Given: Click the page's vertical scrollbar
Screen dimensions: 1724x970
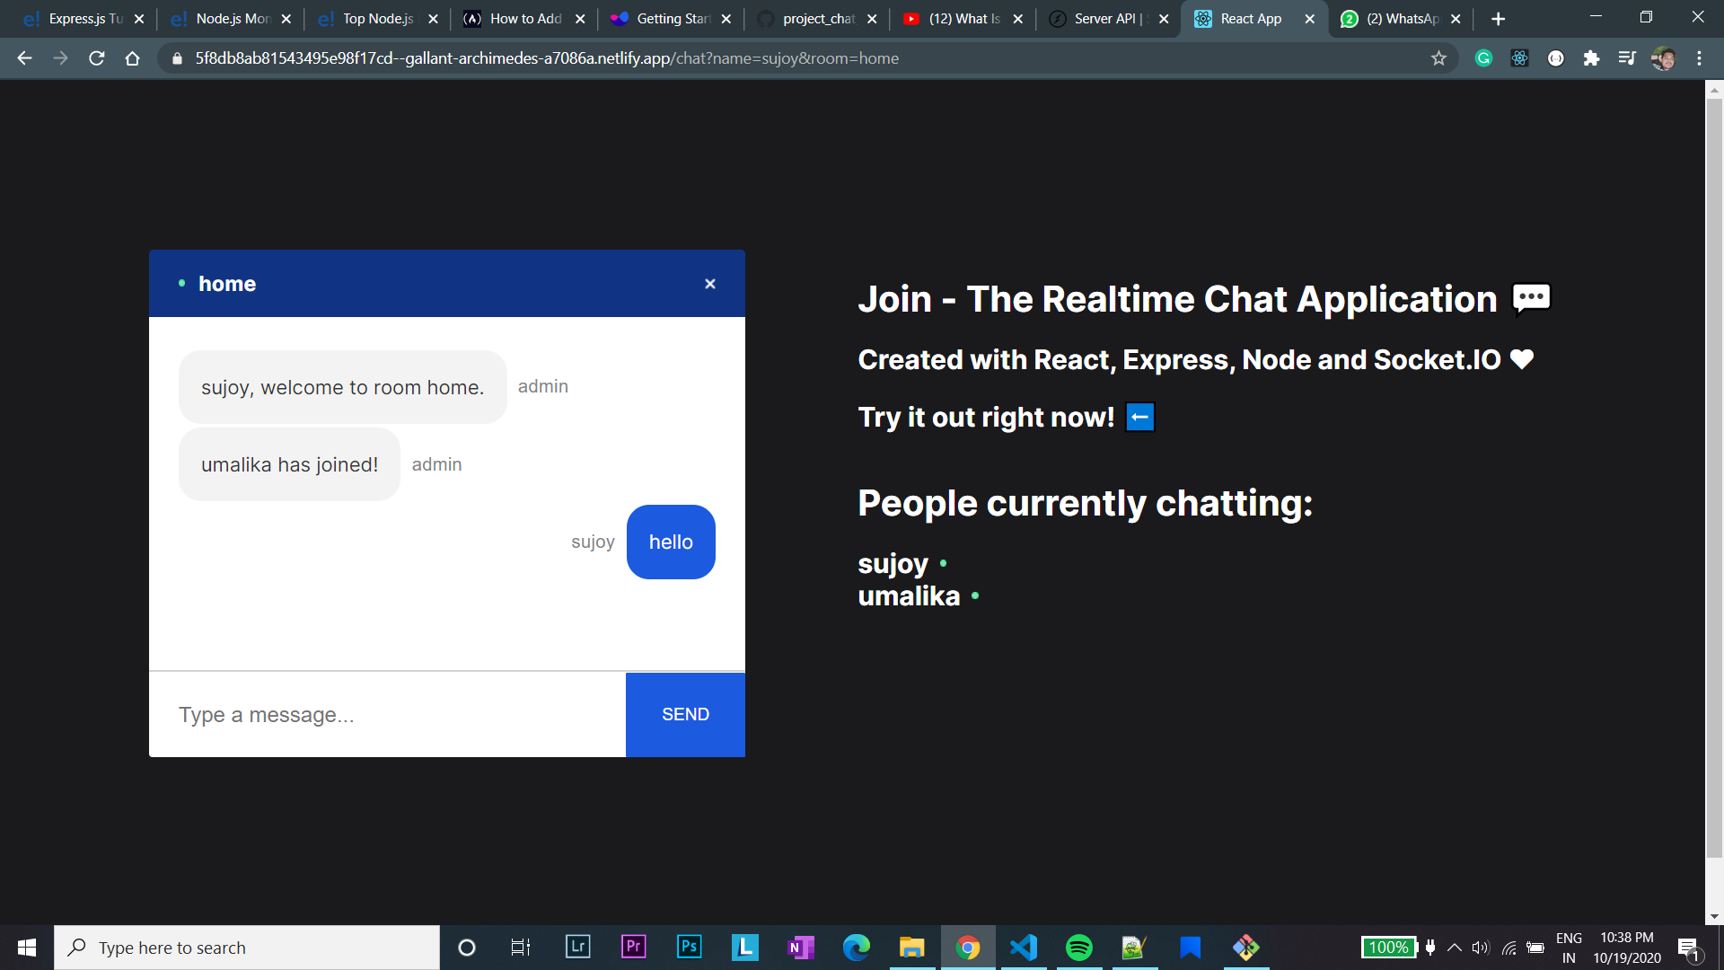Looking at the screenshot, I should click(x=1714, y=476).
